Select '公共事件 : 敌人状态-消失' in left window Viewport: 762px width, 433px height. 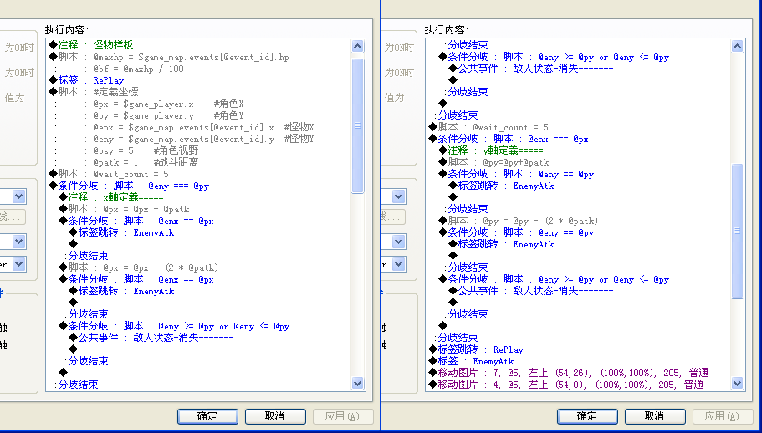click(x=151, y=338)
